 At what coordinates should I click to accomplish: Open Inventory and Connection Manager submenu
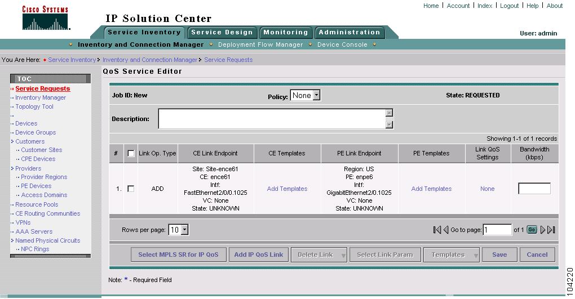(x=141, y=44)
